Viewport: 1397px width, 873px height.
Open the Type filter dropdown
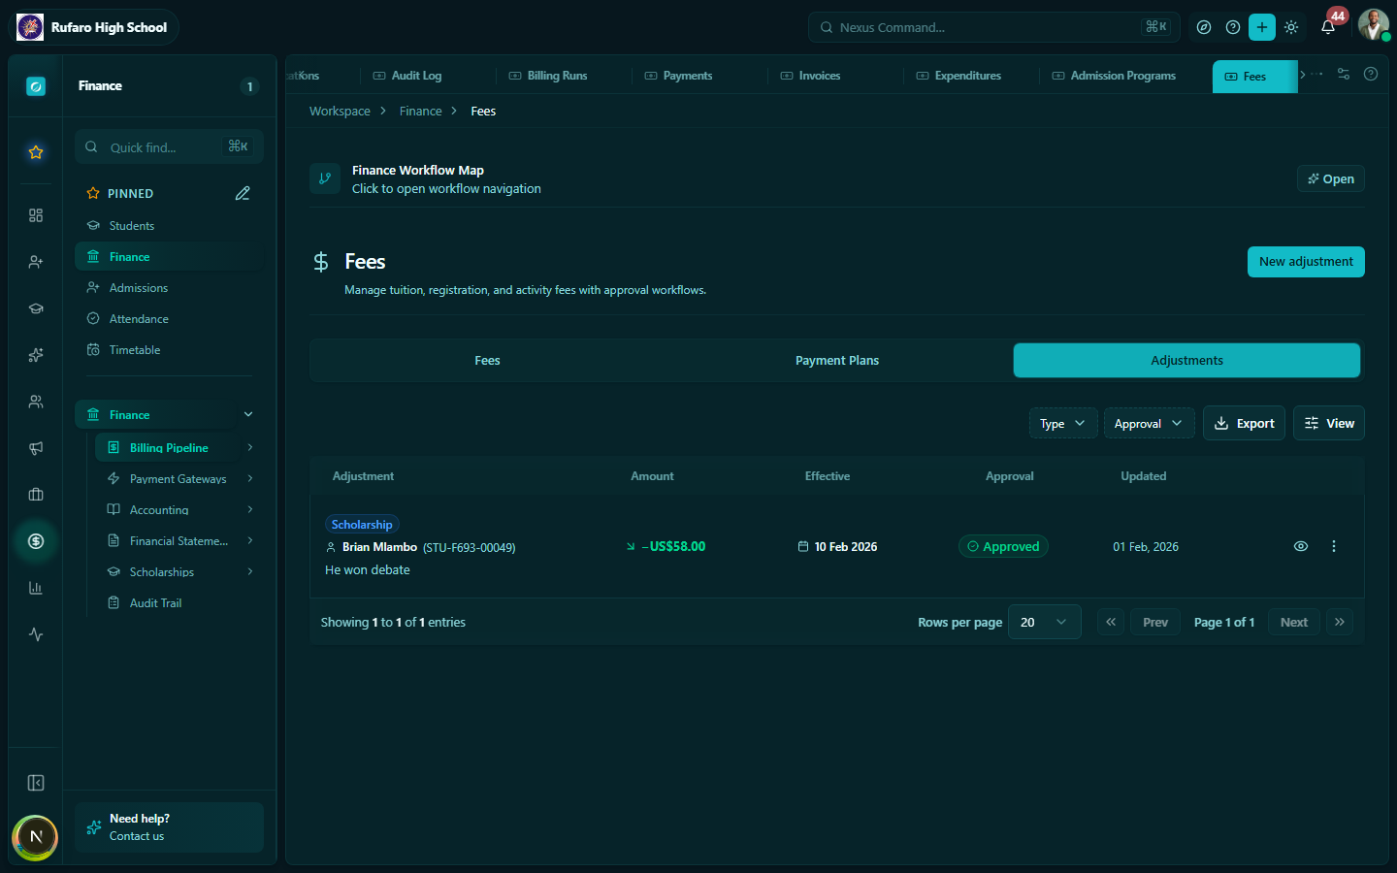pyautogui.click(x=1063, y=423)
